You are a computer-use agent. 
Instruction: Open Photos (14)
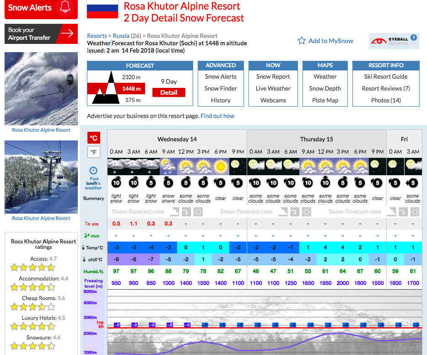(x=386, y=101)
